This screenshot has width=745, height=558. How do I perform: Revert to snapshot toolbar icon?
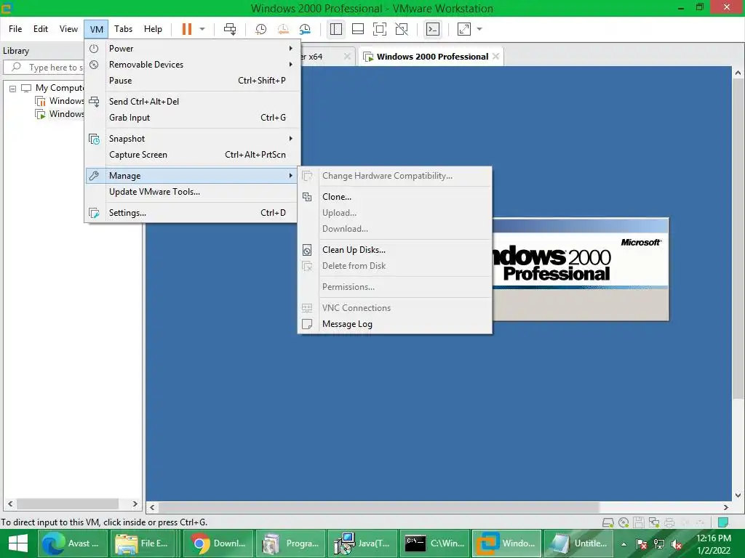coord(283,29)
